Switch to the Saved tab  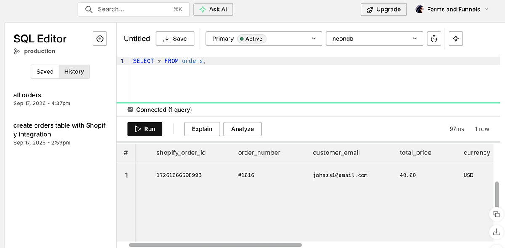tap(45, 72)
